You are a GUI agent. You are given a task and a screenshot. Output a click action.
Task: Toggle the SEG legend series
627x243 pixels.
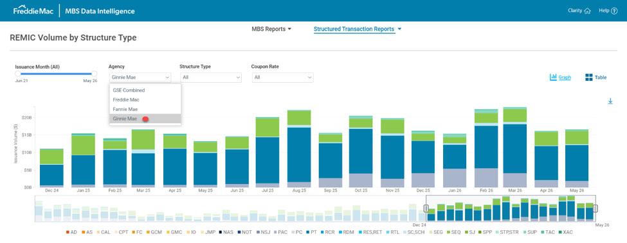(436, 231)
